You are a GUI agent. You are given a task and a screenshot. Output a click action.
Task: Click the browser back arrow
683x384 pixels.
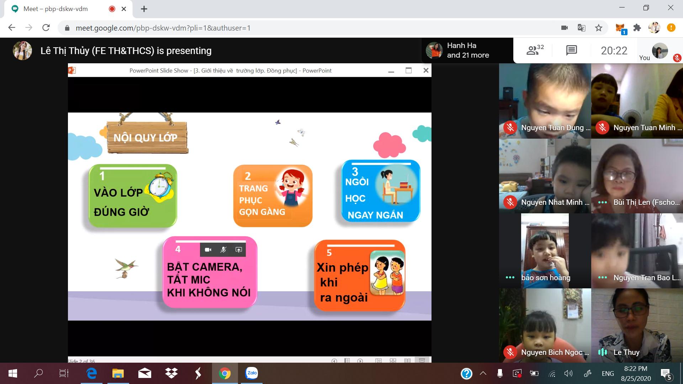click(x=12, y=28)
